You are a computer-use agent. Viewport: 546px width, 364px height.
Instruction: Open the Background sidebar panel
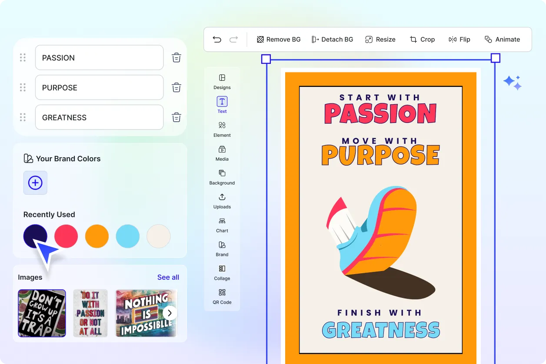pyautogui.click(x=222, y=177)
